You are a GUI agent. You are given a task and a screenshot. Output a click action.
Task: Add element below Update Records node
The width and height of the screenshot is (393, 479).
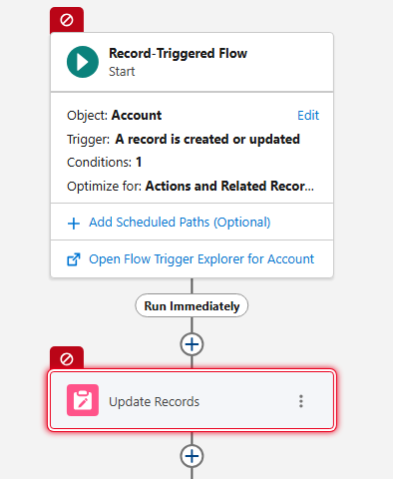(192, 456)
